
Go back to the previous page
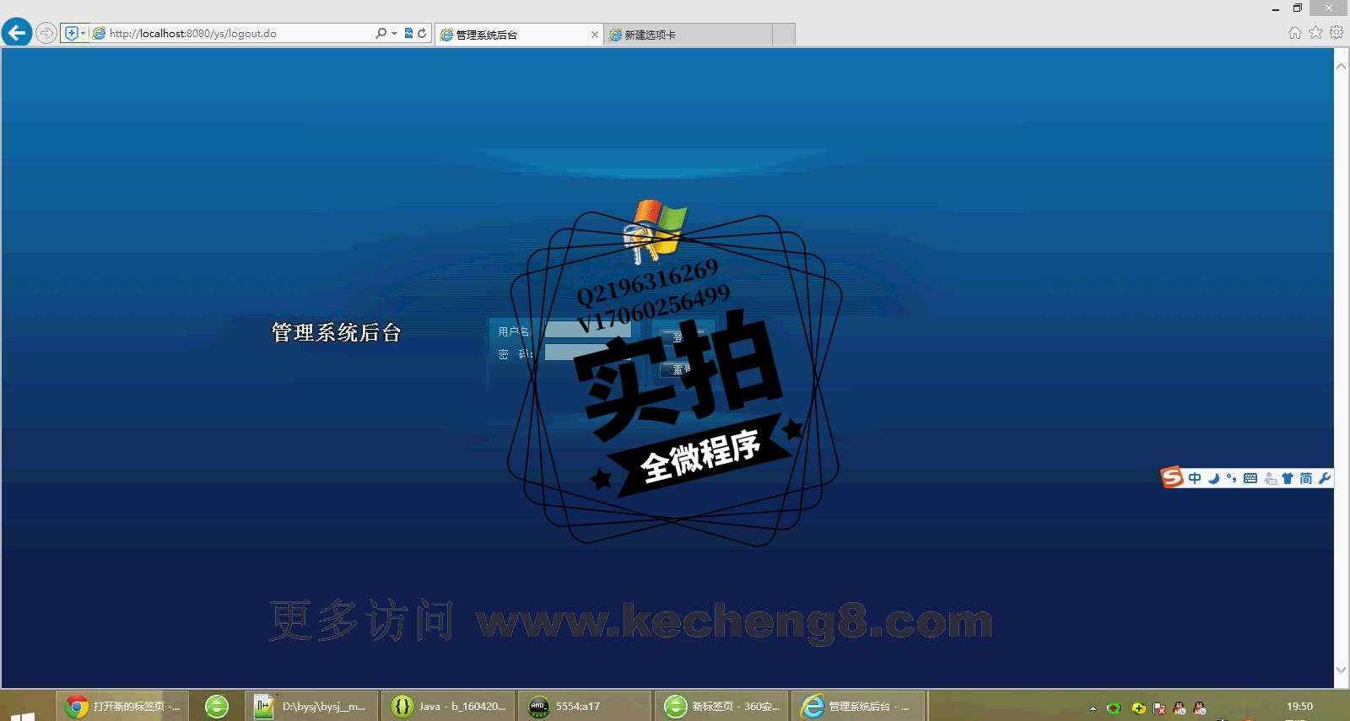tap(17, 33)
